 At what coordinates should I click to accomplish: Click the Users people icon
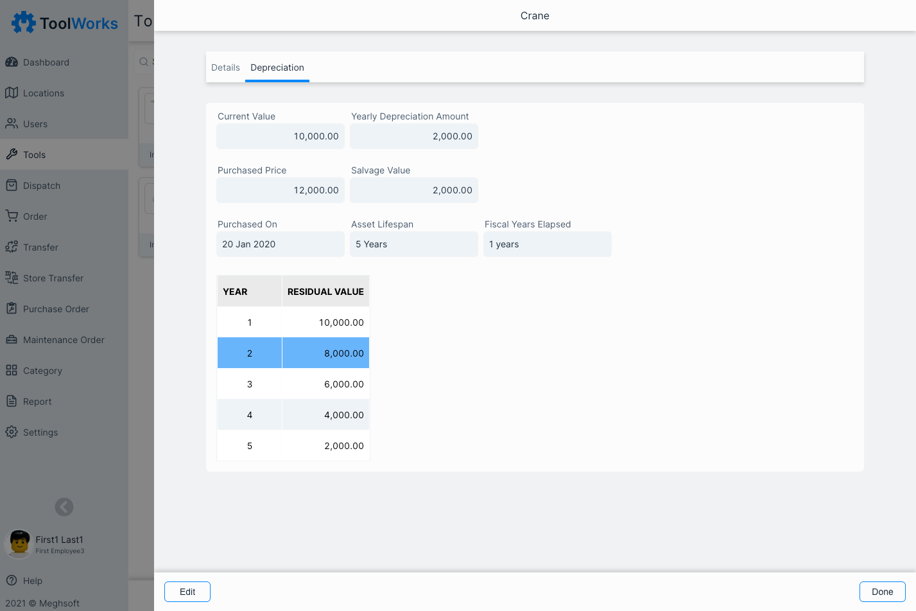12,124
